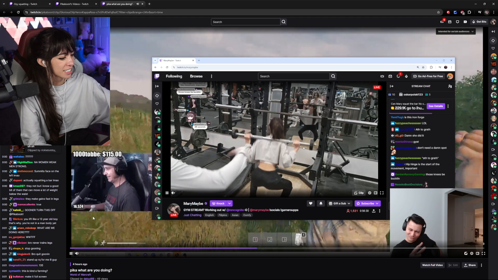This screenshot has height=280, width=498.
Task: Click Twitch logo in MaryMaybe window
Action: 157,76
